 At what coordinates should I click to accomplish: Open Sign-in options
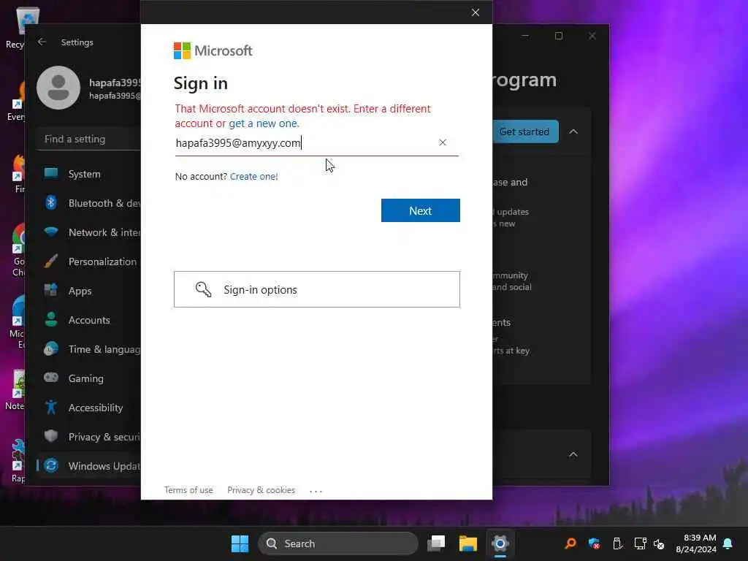point(317,289)
